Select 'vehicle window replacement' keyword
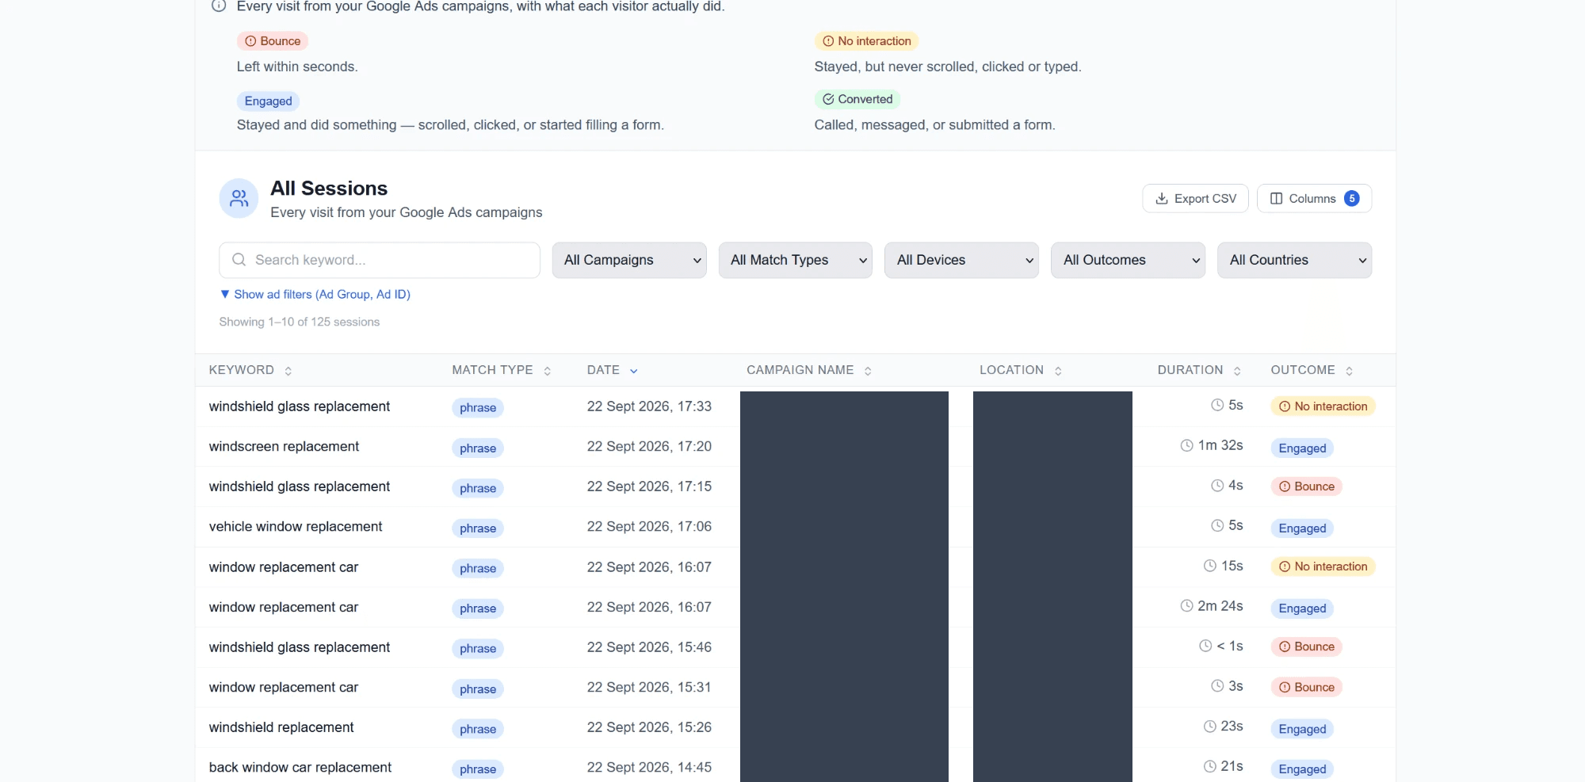Viewport: 1585px width, 782px height. click(296, 527)
